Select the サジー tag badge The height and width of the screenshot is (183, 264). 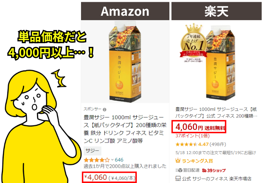(92, 150)
